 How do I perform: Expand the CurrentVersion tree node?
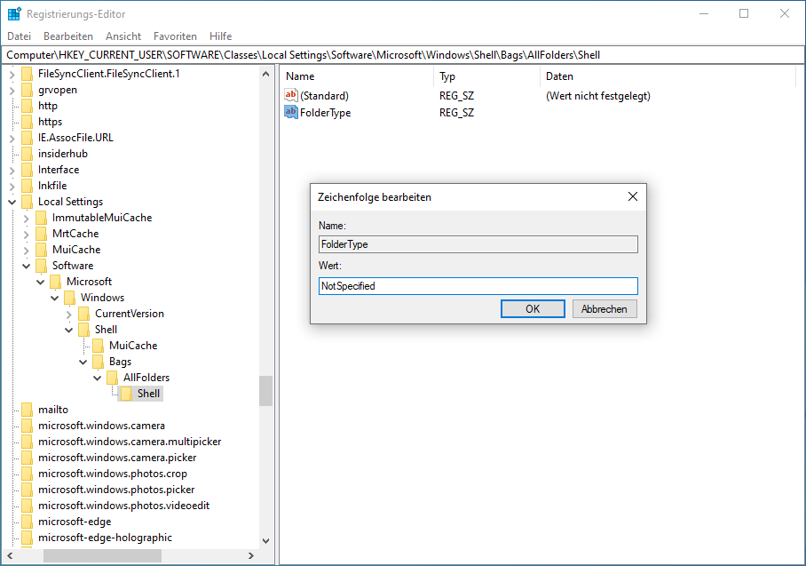click(69, 314)
